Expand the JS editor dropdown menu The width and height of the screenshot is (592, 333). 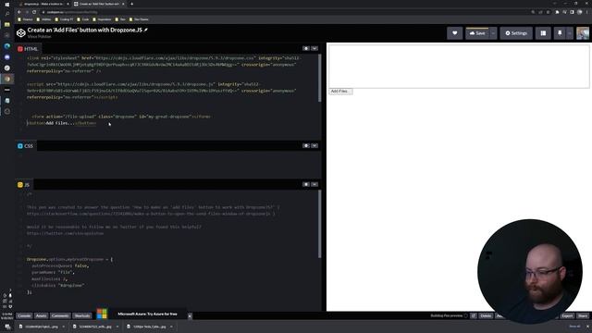314,184
